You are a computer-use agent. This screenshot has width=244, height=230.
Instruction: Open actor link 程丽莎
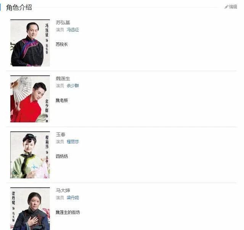point(73,142)
